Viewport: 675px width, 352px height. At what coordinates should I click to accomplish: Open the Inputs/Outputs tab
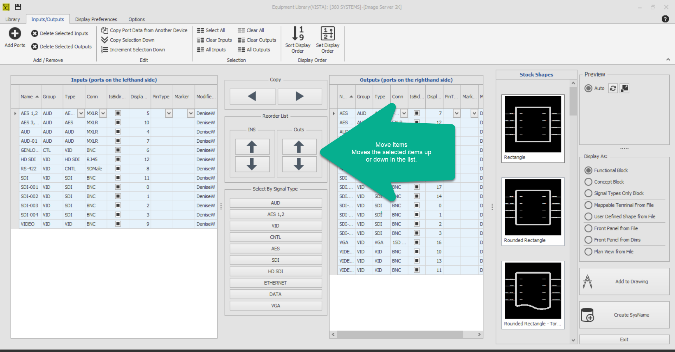coord(47,19)
